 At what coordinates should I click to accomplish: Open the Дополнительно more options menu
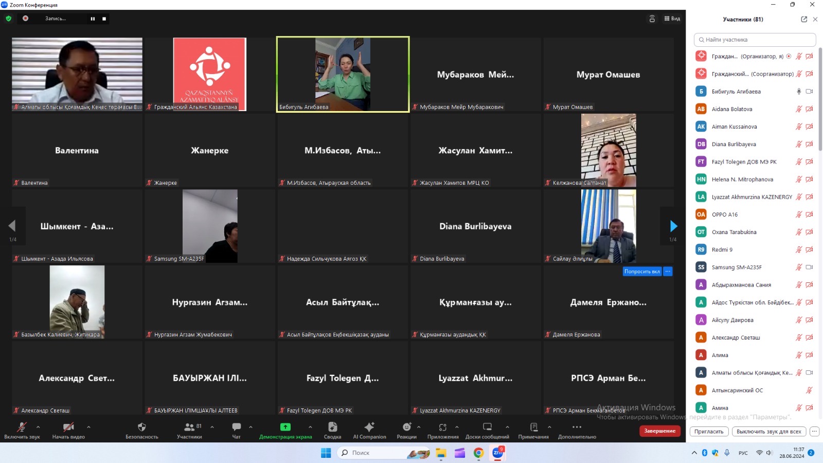click(577, 427)
